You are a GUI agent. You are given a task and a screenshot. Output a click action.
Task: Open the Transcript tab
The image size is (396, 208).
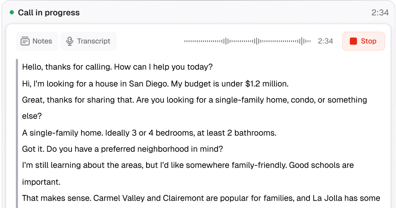coord(88,41)
